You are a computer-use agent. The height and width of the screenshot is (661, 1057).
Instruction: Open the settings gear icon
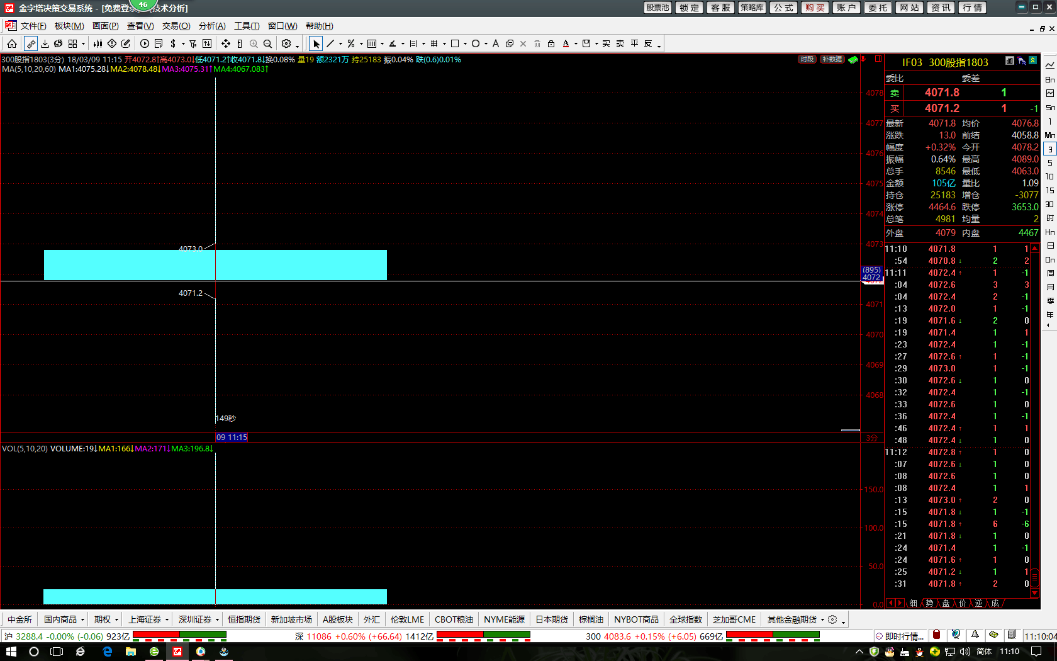[286, 43]
